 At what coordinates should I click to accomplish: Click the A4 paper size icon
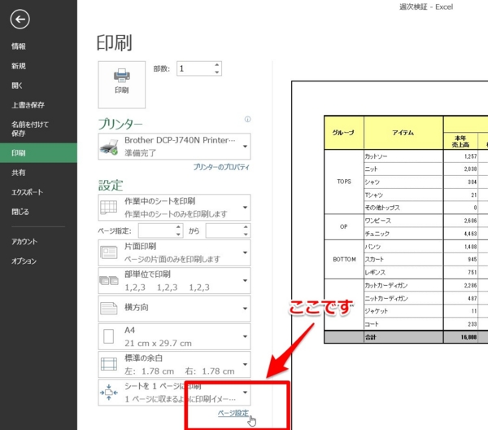point(109,336)
